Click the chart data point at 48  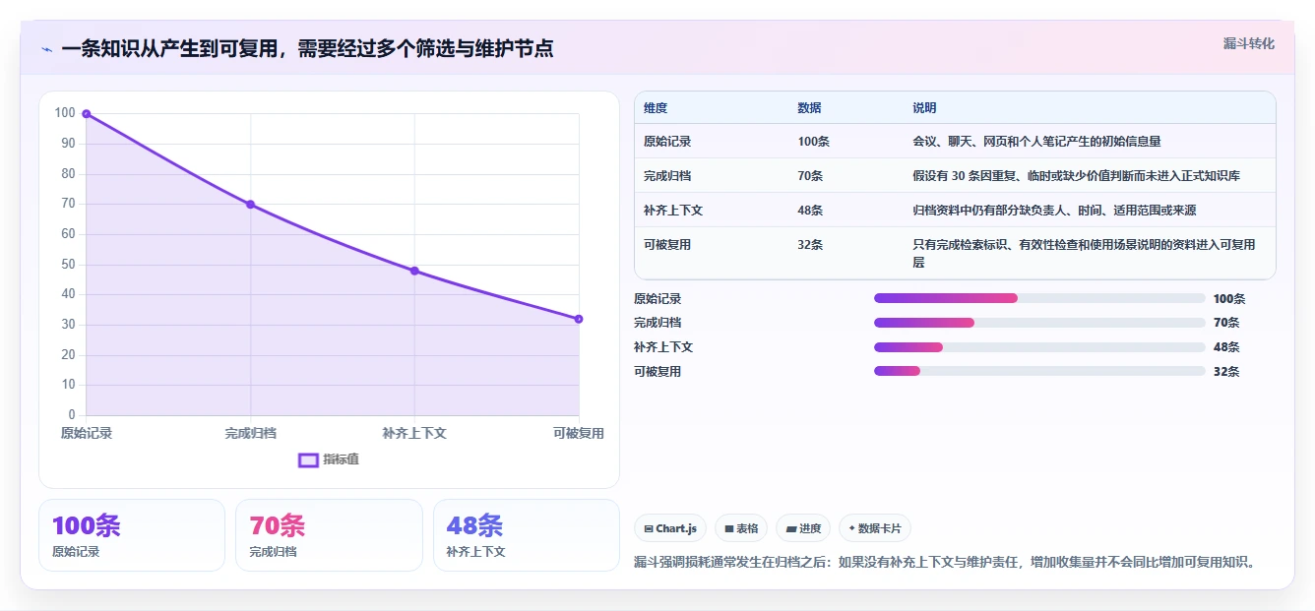414,271
